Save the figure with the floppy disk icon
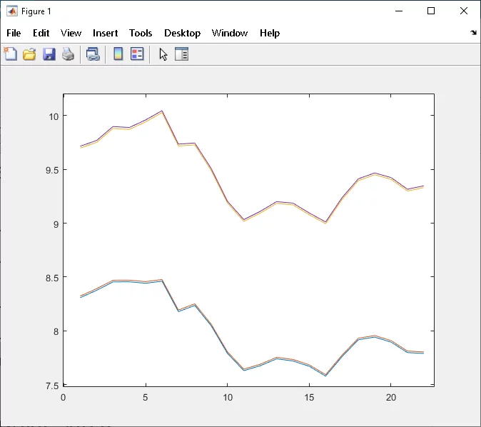This screenshot has width=481, height=427. click(49, 54)
